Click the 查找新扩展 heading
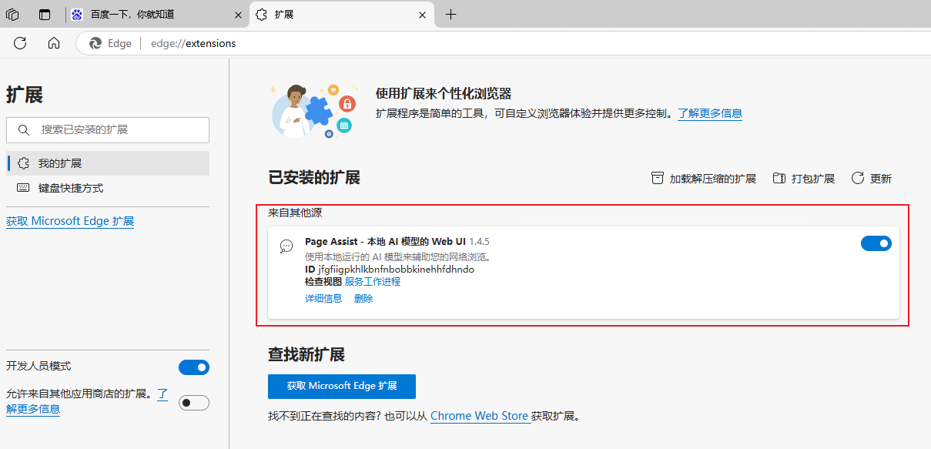 [306, 355]
